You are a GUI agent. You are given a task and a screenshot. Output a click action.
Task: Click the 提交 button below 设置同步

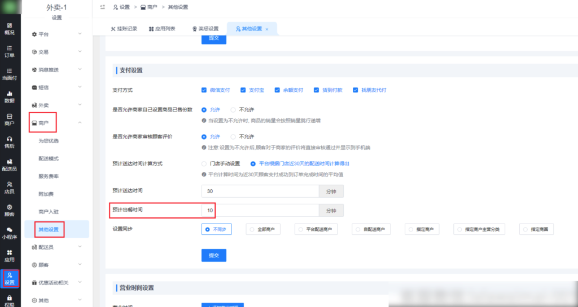point(214,255)
